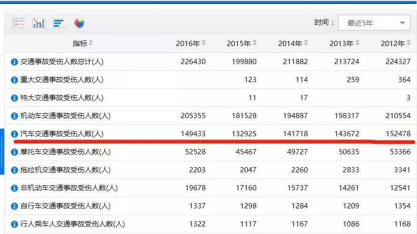Show the vertical bar chart view
The image size is (417, 234).
point(39,23)
